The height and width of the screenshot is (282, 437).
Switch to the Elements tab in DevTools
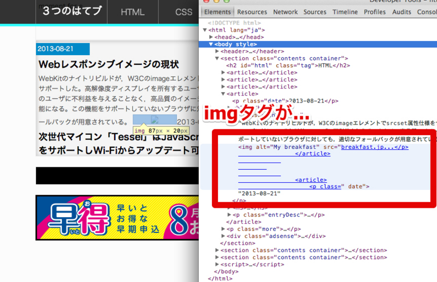tap(217, 12)
